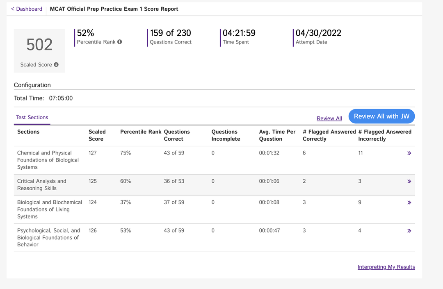
Task: Click the Biological and Biochemical Foundations section name
Action: tap(50, 209)
